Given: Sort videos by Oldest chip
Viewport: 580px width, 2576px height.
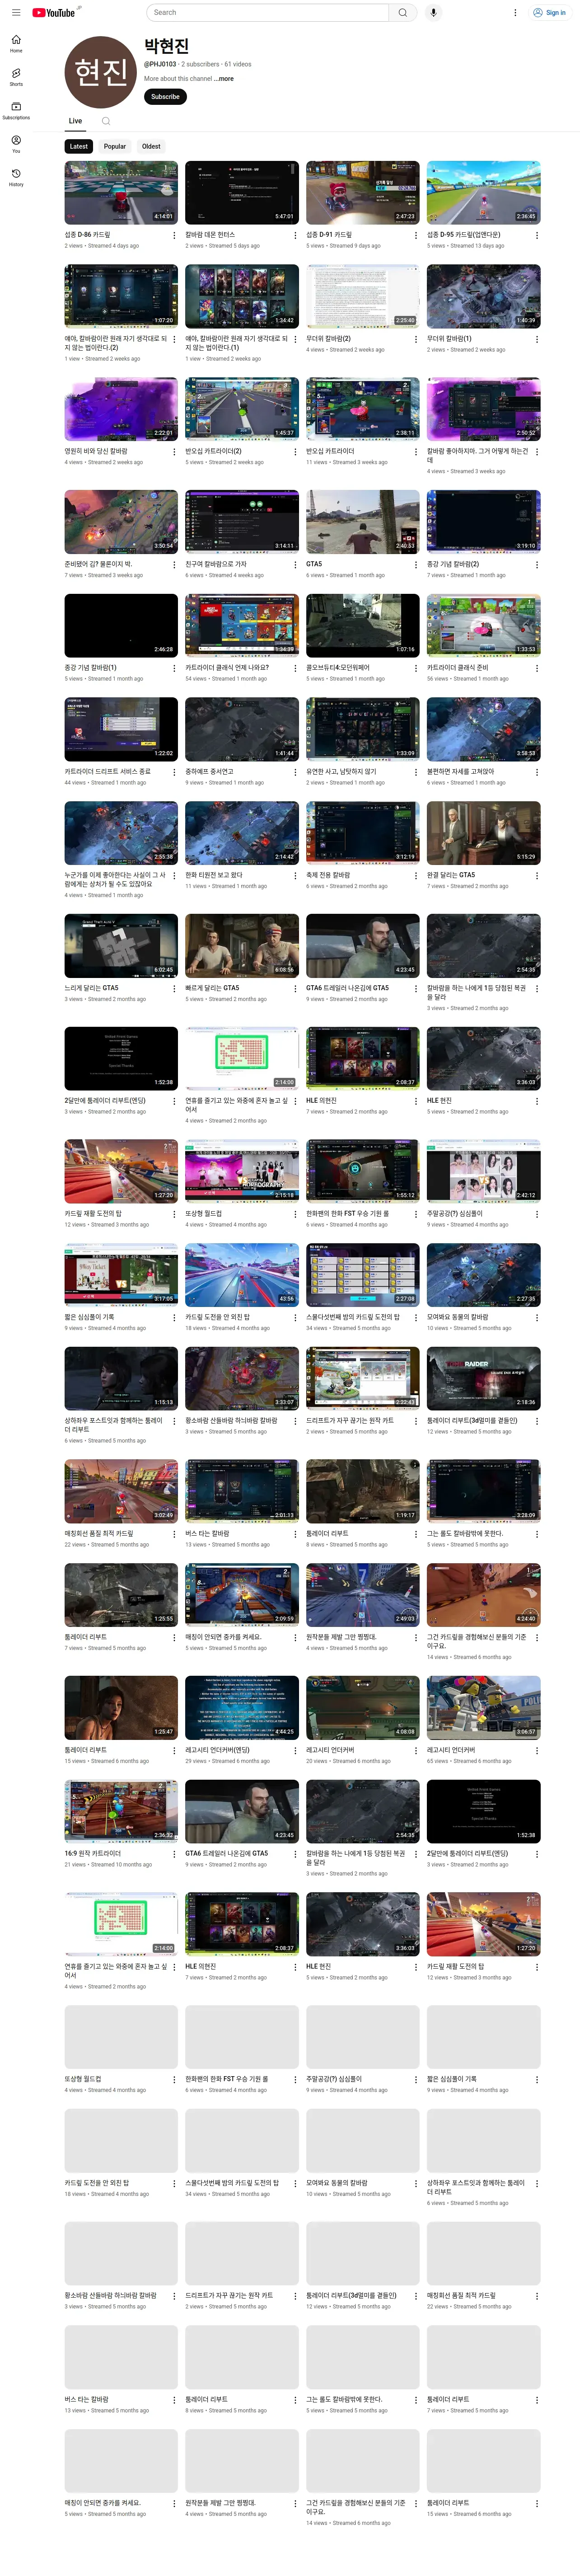Looking at the screenshot, I should 151,146.
